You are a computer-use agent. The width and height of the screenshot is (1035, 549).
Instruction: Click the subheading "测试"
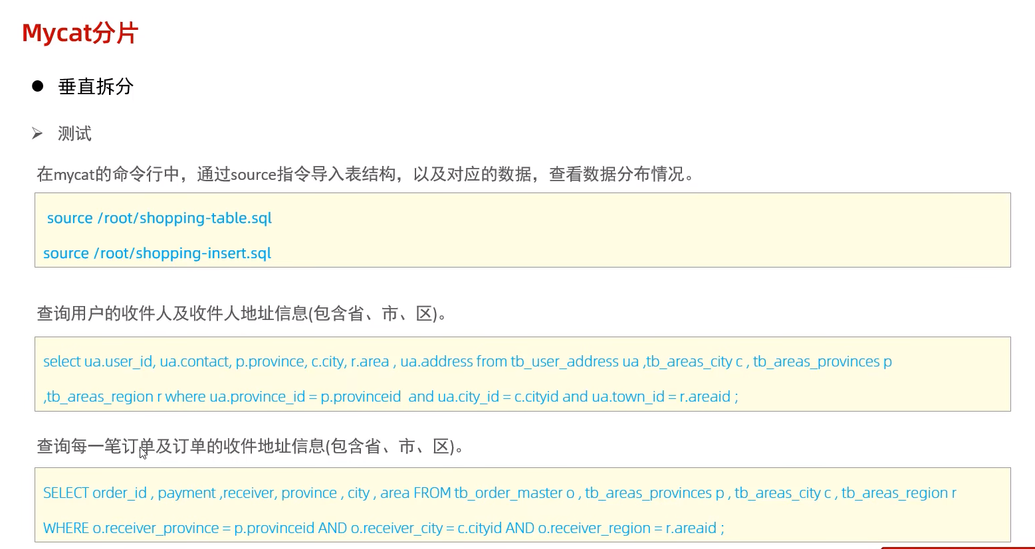coord(74,133)
